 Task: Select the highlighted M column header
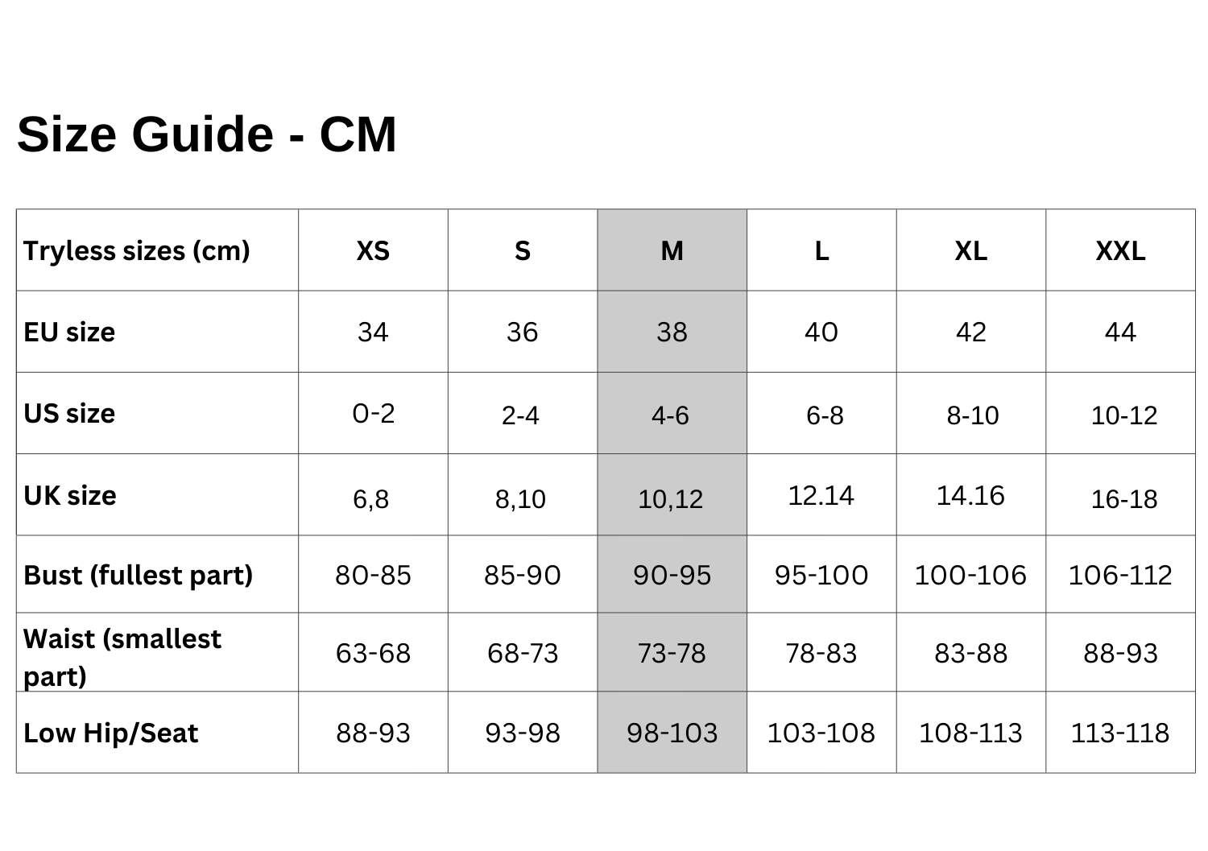pos(672,251)
